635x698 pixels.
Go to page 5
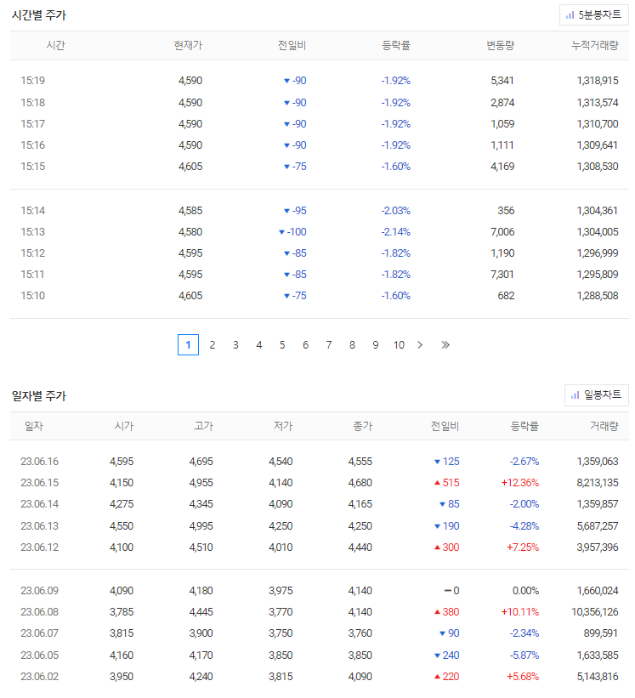[x=282, y=345]
